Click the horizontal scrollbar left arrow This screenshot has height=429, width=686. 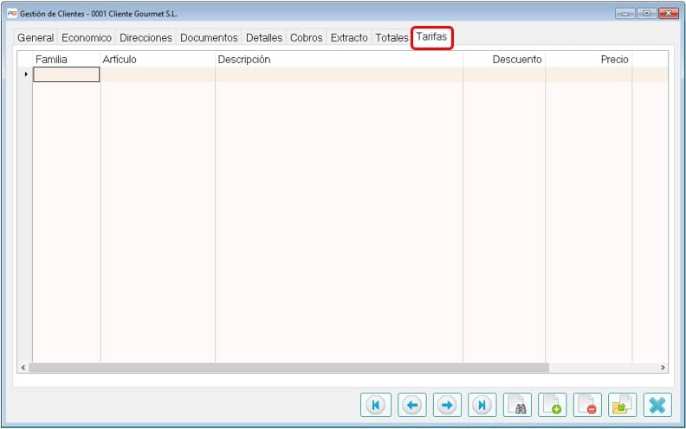(x=23, y=368)
